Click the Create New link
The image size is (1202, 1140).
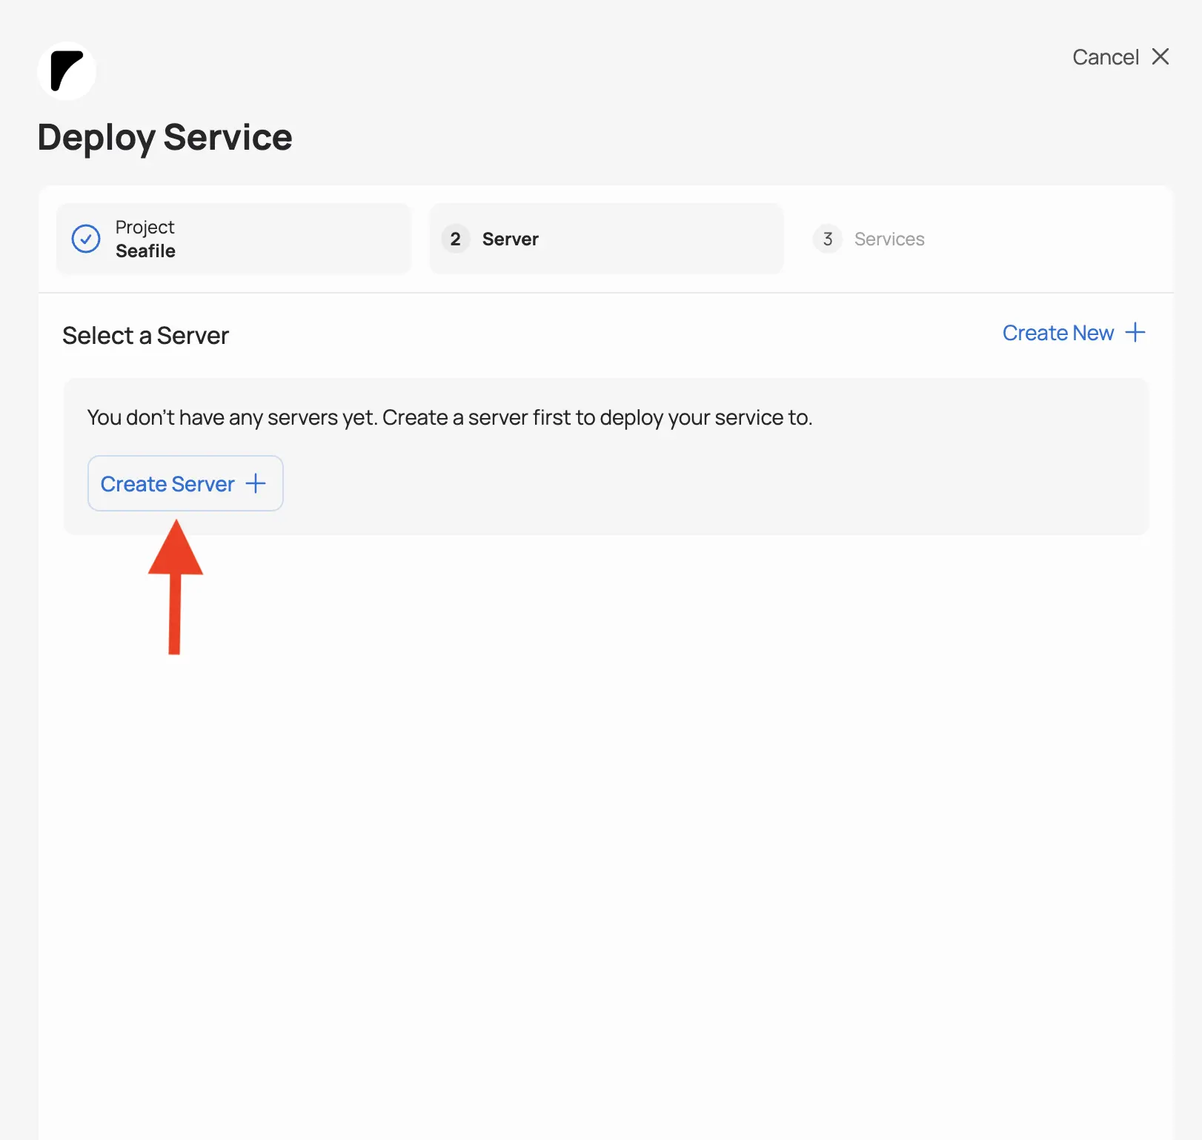1057,333
